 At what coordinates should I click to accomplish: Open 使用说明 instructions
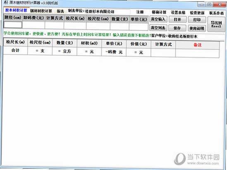pos(197,28)
